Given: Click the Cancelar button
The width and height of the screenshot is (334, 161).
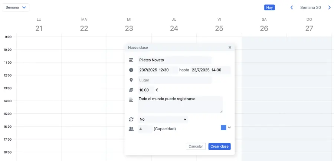Looking at the screenshot, I should (196, 147).
